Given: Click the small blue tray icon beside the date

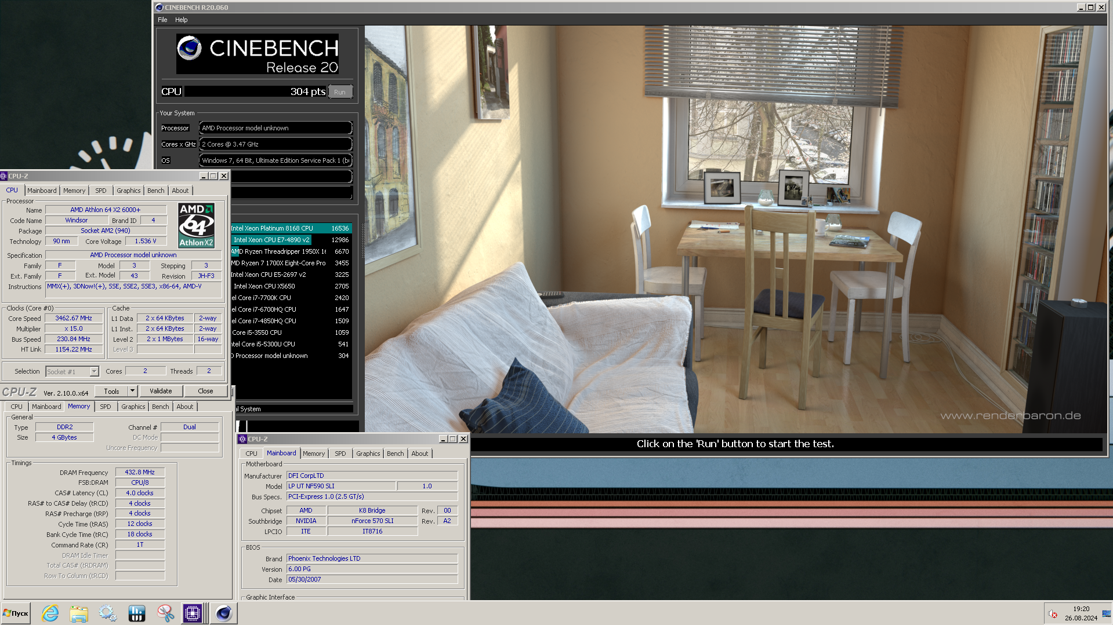Looking at the screenshot, I should click(1105, 614).
